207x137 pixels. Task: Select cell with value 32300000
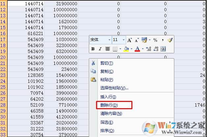click(x=61, y=45)
